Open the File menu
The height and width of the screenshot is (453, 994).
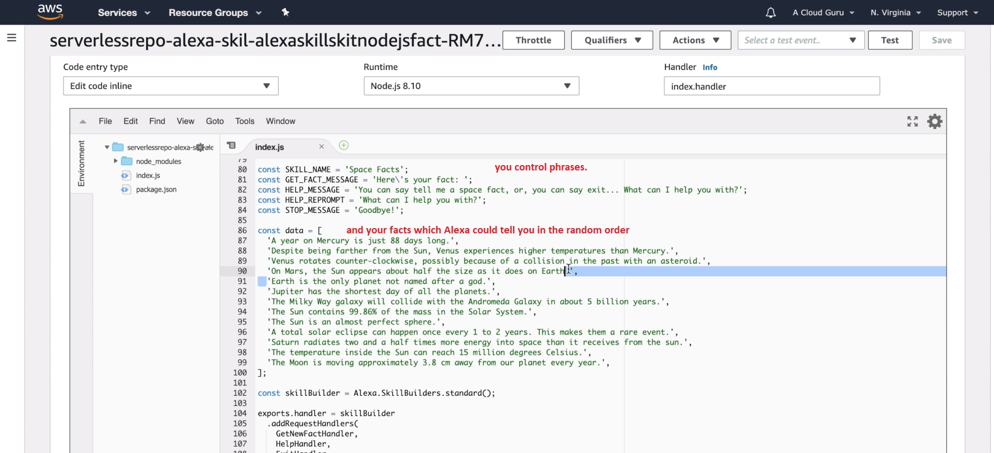pyautogui.click(x=105, y=121)
